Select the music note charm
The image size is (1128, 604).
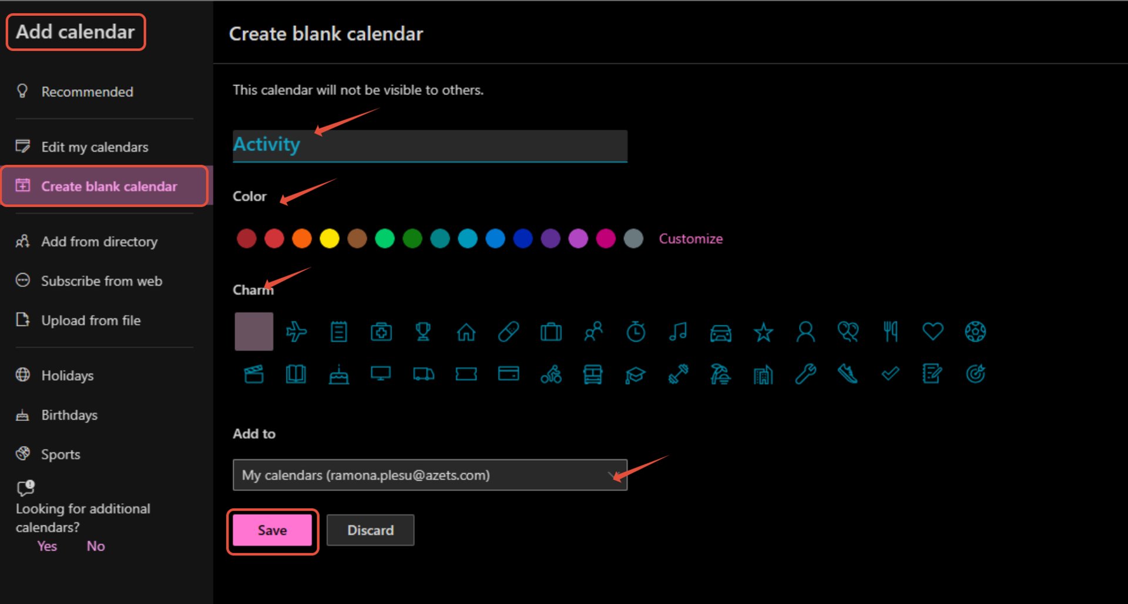(678, 332)
